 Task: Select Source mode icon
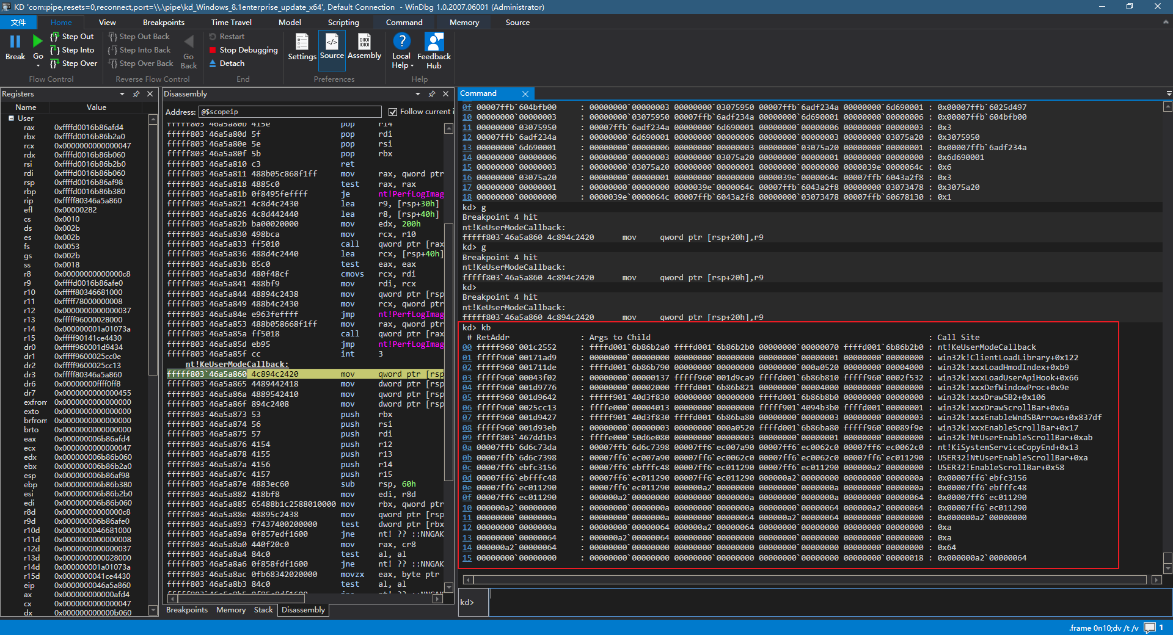pyautogui.click(x=332, y=42)
